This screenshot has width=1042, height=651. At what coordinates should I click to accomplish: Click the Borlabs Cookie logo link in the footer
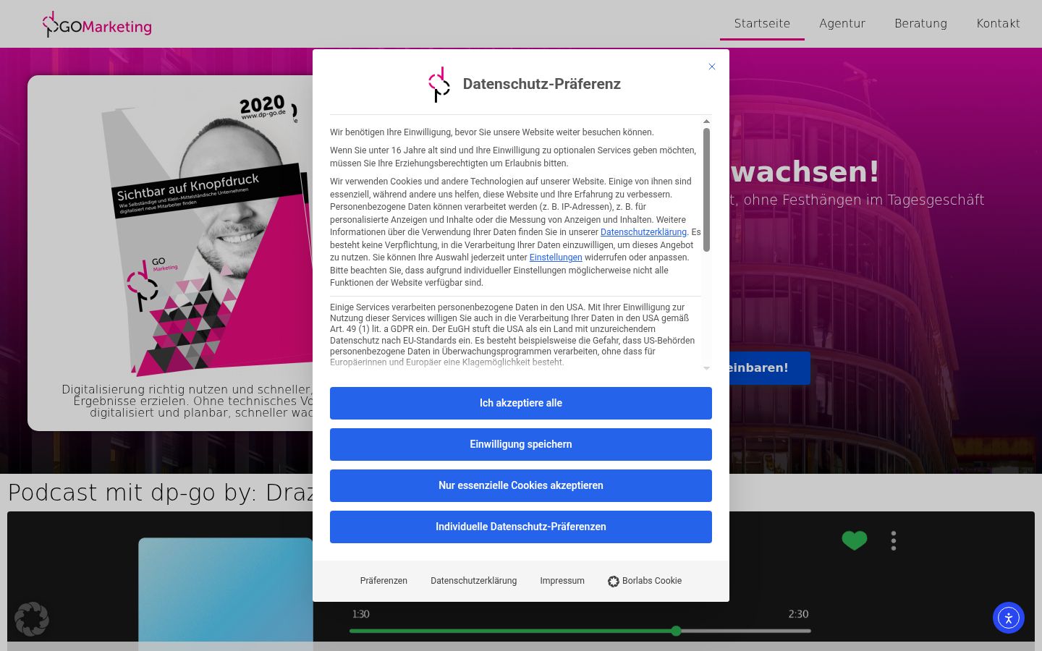tap(645, 581)
